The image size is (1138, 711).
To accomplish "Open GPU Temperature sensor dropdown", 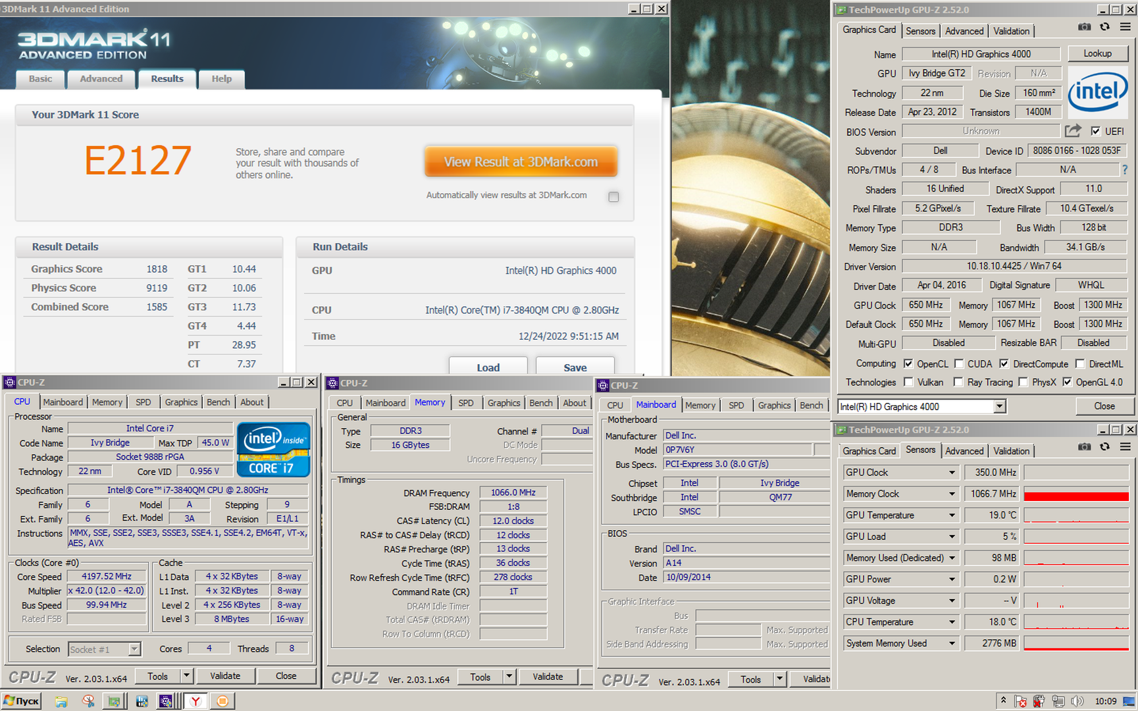I will tap(952, 515).
